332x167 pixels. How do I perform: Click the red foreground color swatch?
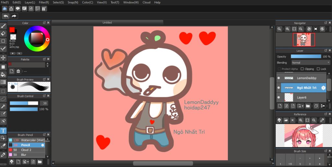tap(12, 30)
